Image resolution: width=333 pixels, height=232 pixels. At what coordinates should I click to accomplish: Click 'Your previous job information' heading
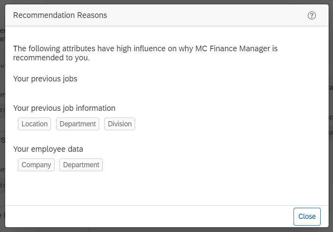[x=64, y=108]
